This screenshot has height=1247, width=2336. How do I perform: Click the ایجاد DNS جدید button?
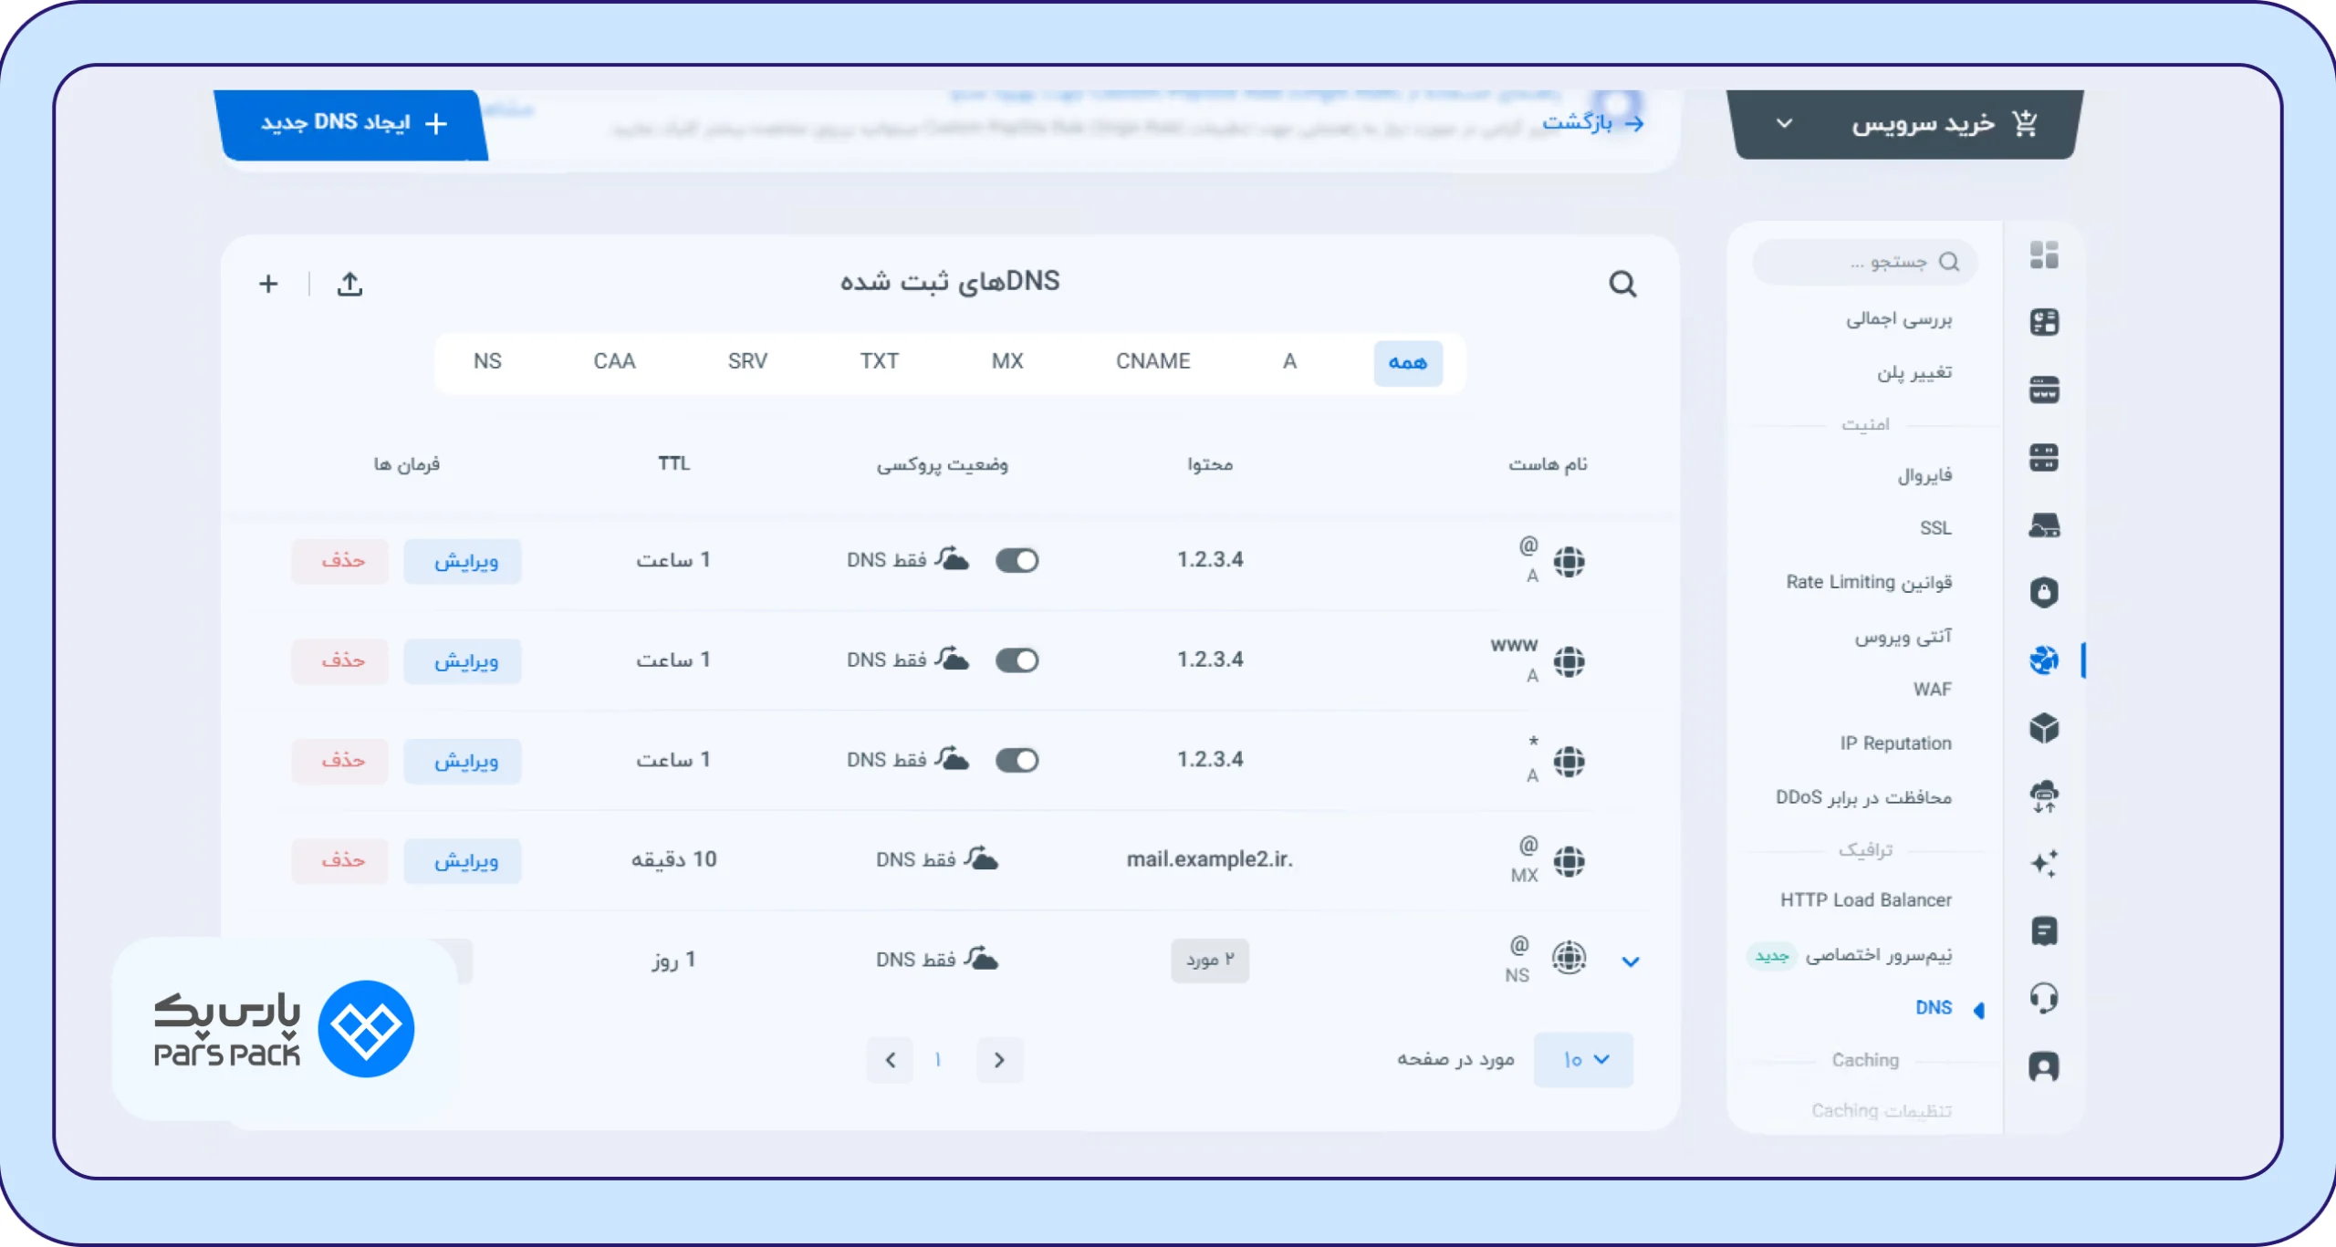click(351, 124)
